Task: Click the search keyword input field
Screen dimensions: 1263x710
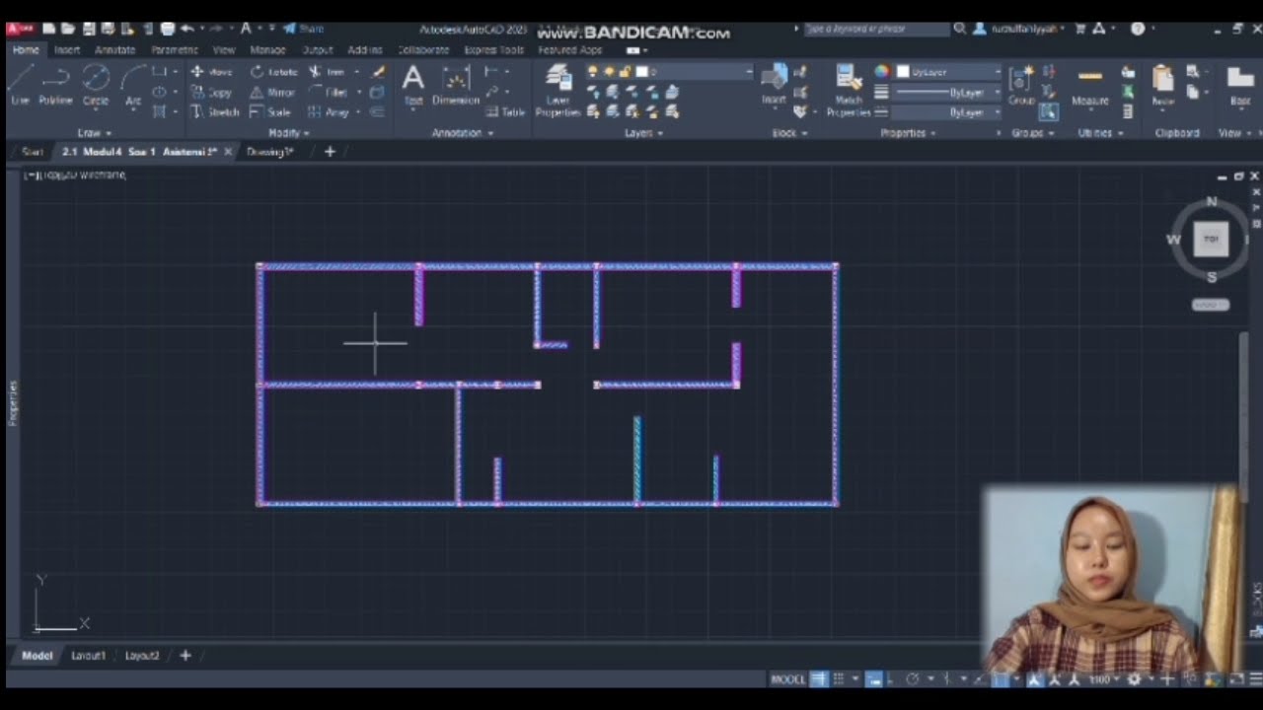Action: [876, 30]
